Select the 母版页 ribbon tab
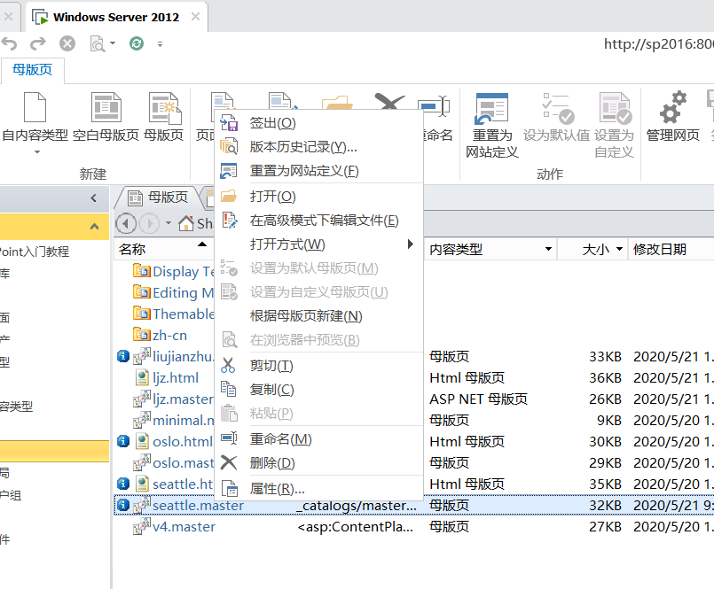Screen dimensions: 714x589 [x=32, y=70]
